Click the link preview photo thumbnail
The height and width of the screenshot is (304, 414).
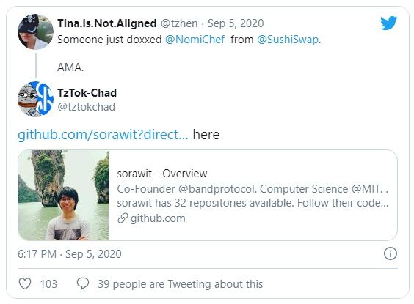click(63, 195)
